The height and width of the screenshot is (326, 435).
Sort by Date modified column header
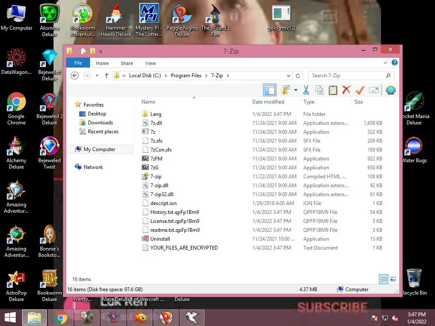point(268,102)
